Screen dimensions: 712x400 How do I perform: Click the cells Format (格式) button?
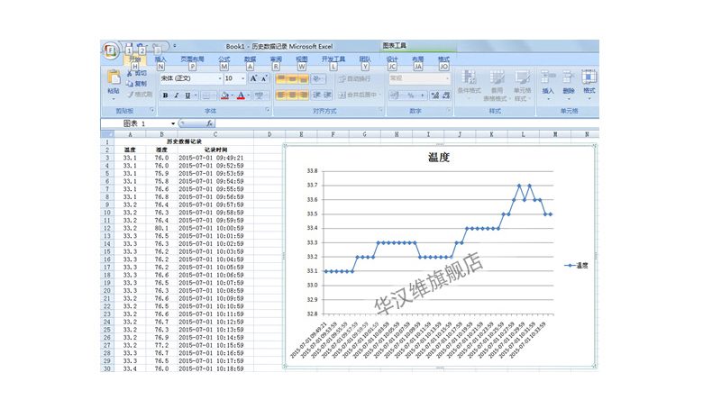point(589,85)
